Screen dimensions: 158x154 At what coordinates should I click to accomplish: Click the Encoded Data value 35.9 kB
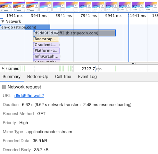coord(40,141)
